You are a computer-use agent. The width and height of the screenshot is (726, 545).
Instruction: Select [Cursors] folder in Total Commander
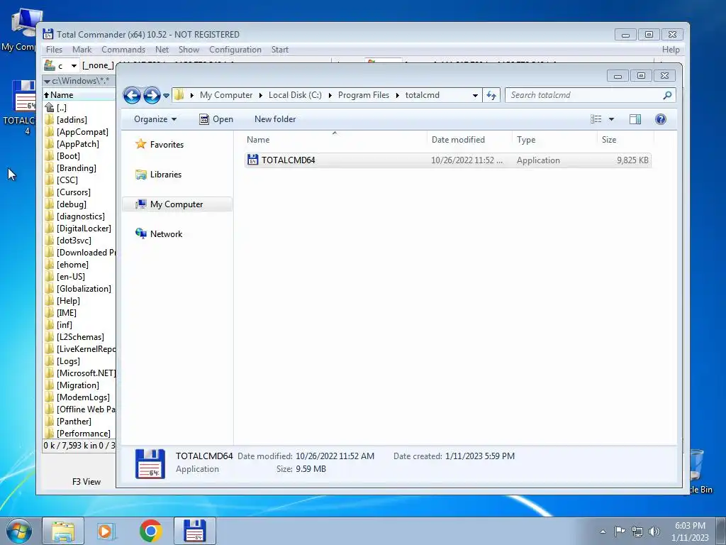click(x=74, y=192)
